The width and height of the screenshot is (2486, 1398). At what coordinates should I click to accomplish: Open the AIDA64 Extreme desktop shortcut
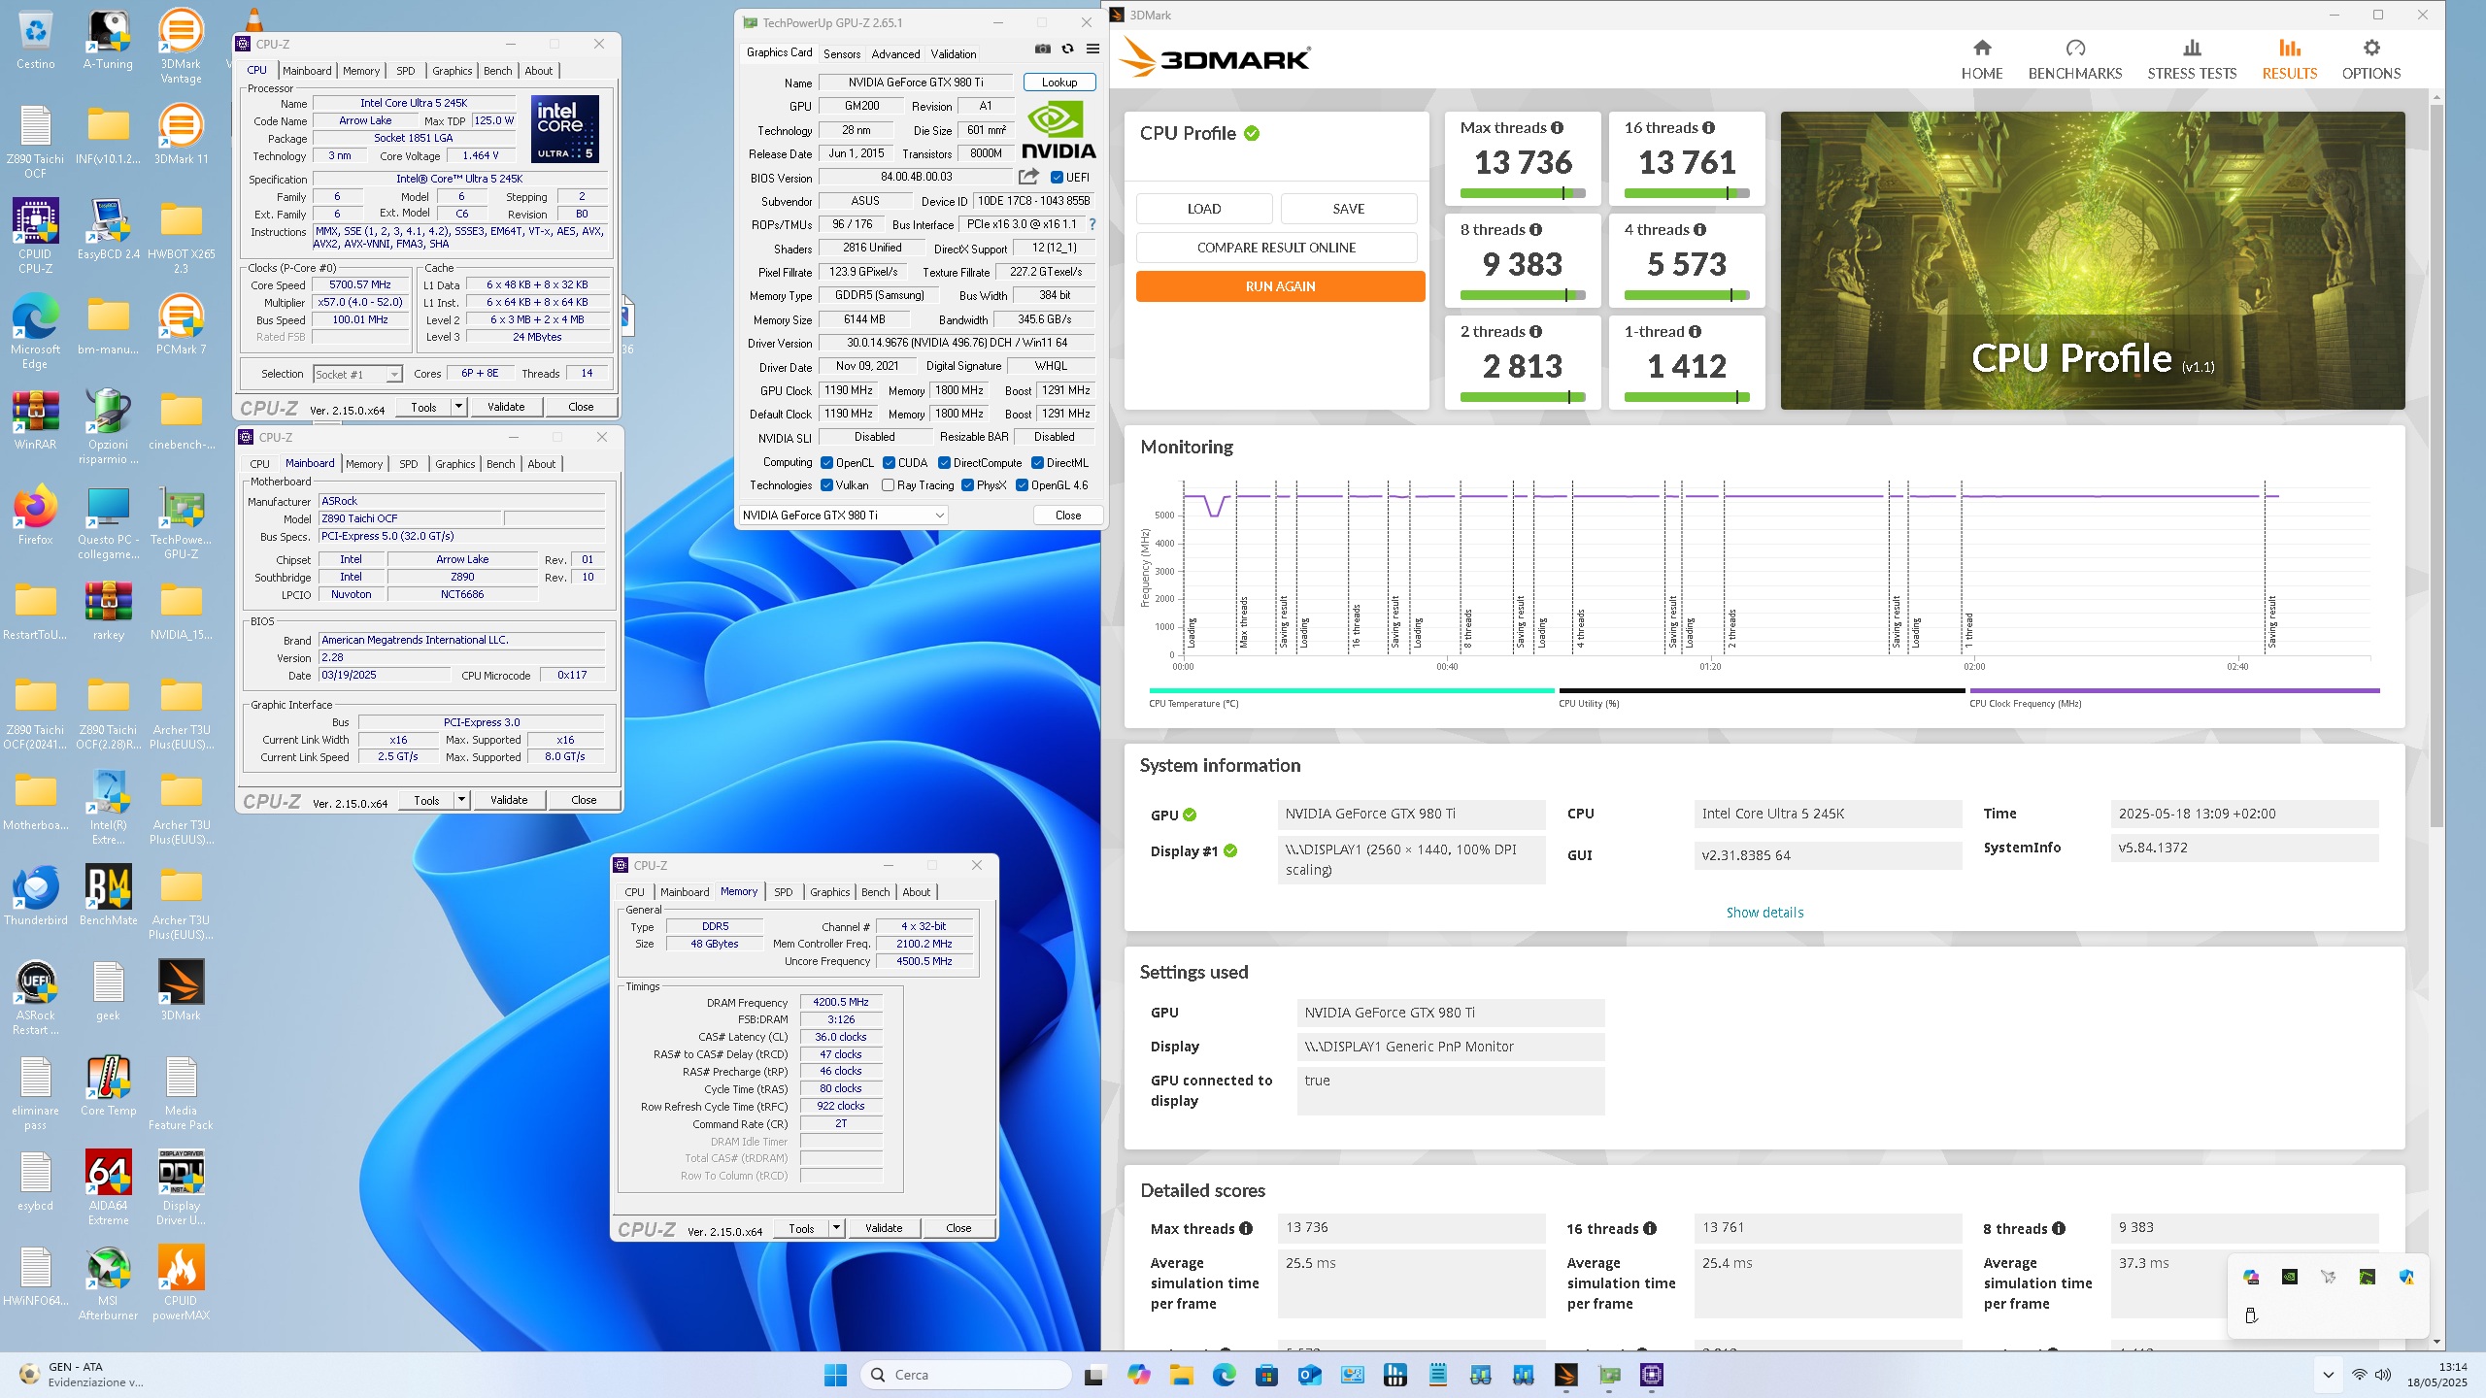pyautogui.click(x=108, y=1187)
